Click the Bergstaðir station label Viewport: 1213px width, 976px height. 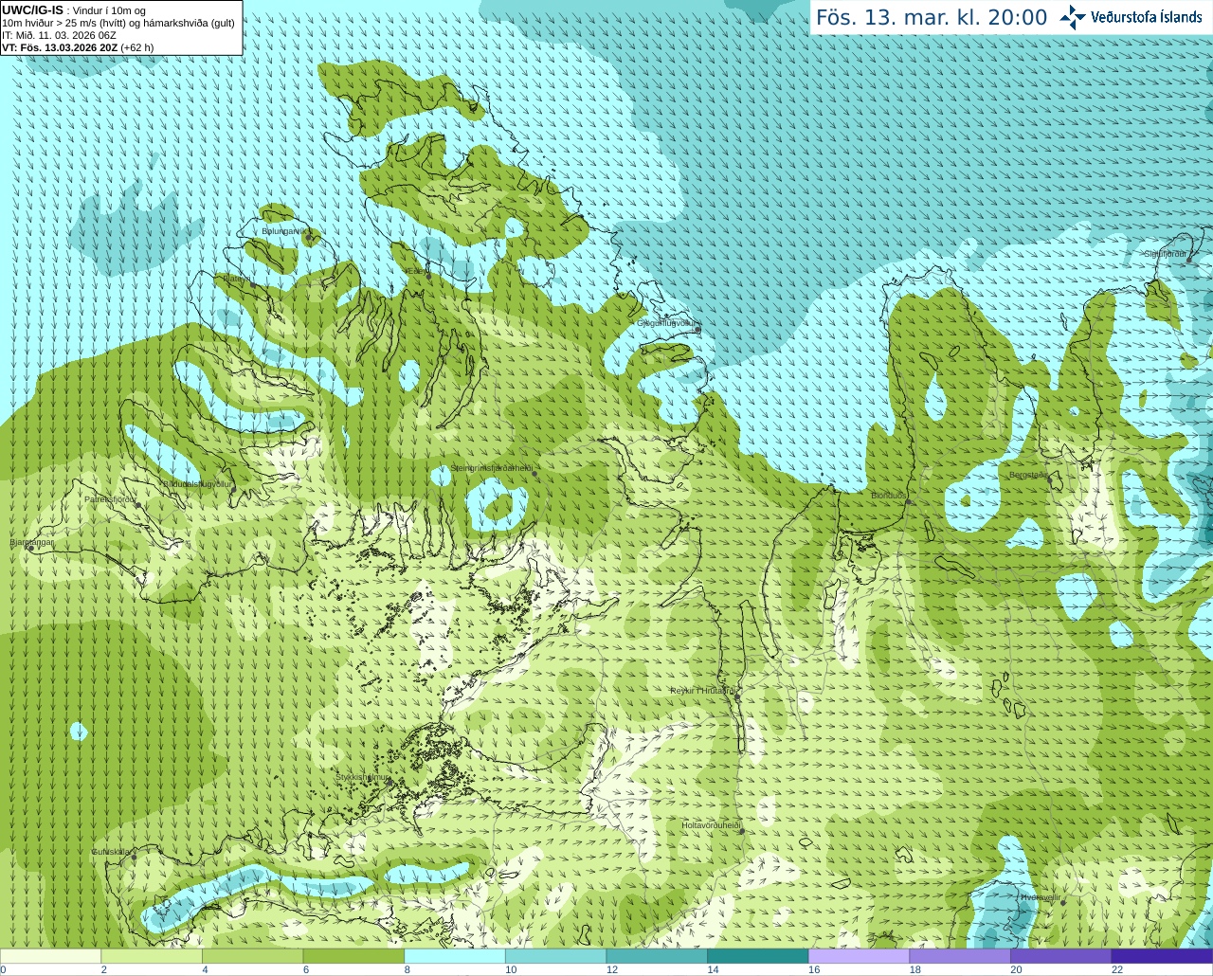[1028, 475]
